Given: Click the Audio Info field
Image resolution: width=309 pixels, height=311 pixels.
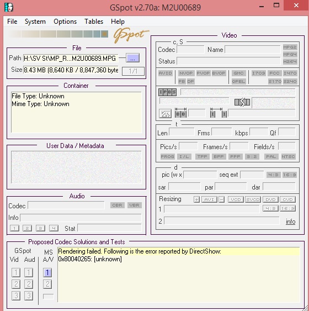Looking at the screenshot, I should pyautogui.click(x=81, y=218).
